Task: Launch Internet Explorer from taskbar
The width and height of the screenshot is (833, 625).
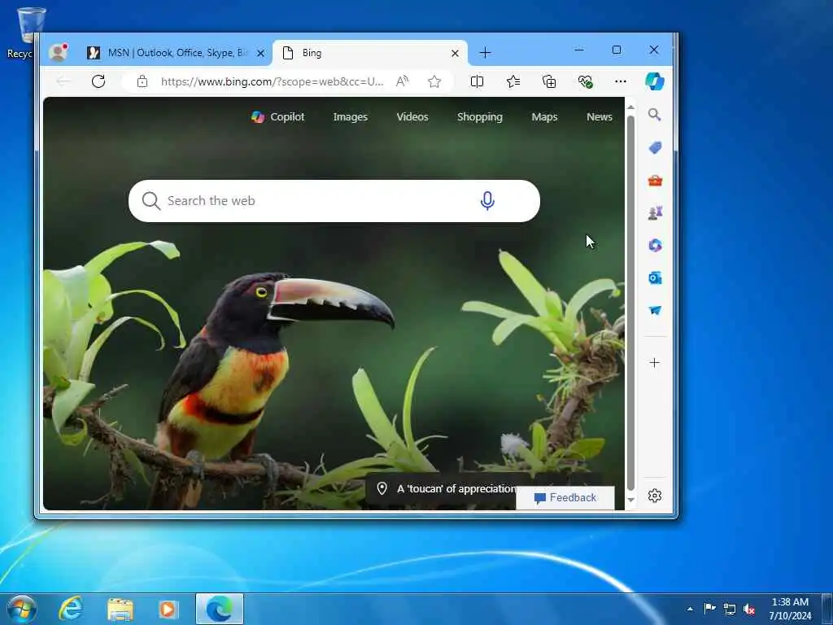Action: coord(71,609)
